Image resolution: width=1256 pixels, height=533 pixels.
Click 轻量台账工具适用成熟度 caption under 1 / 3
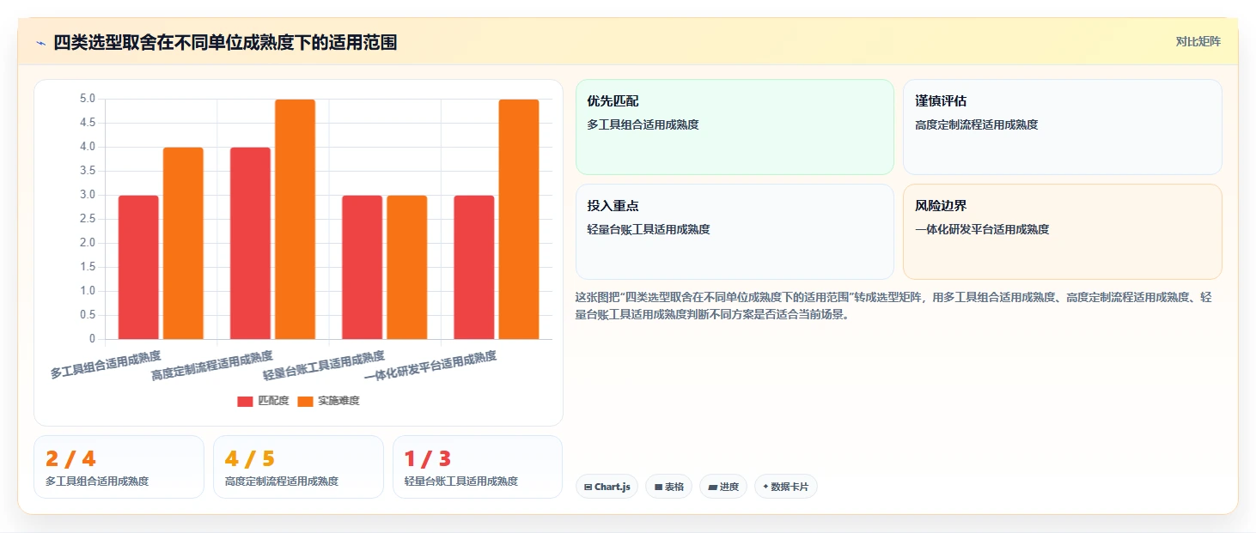pos(461,482)
